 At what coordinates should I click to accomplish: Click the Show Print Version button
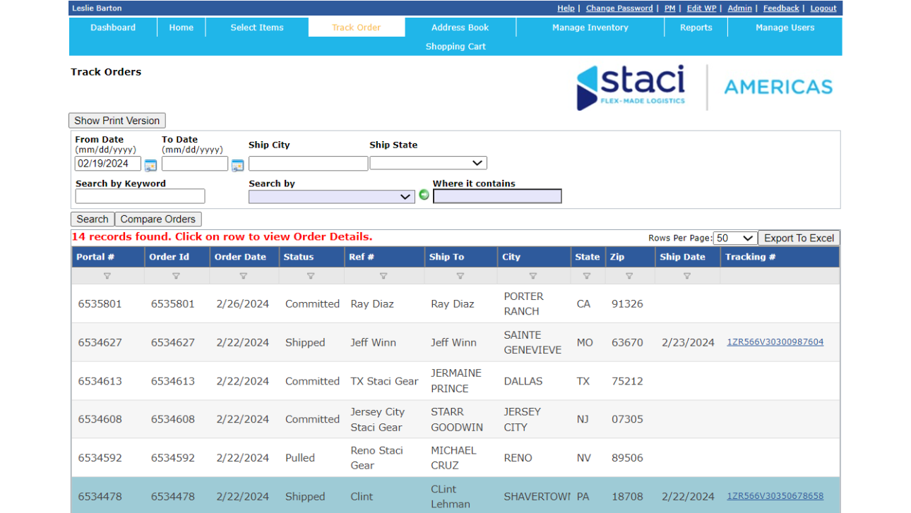pyautogui.click(x=117, y=121)
